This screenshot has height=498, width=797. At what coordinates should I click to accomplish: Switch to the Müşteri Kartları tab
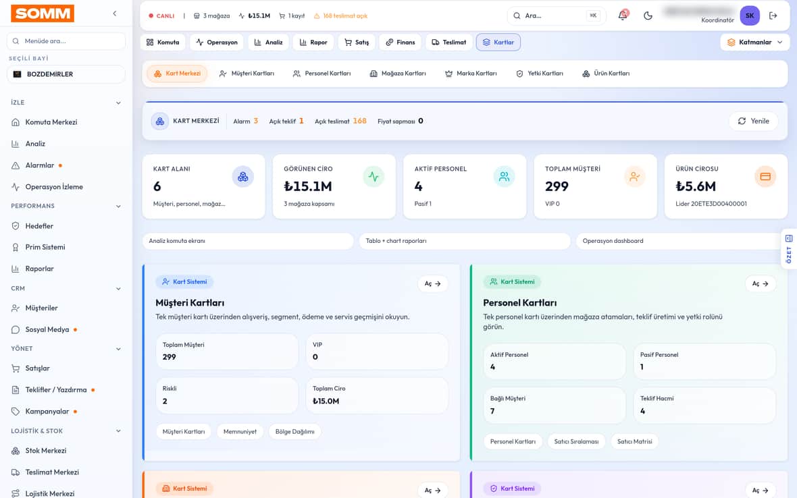(x=247, y=74)
